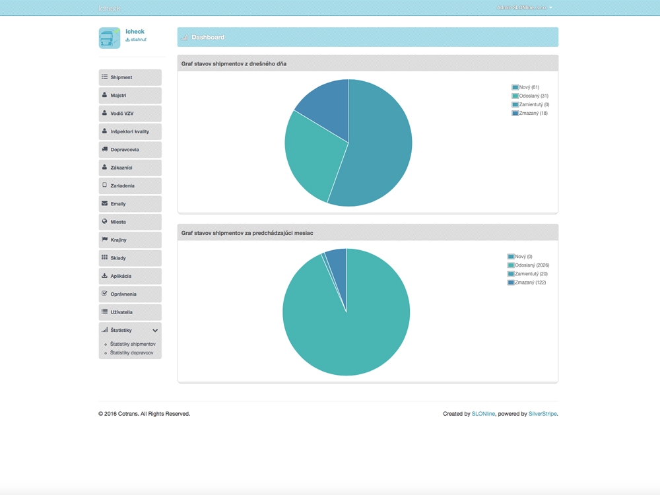Click the grid icon beside Sklady
Viewport: 660px width, 495px height.
(x=104, y=257)
